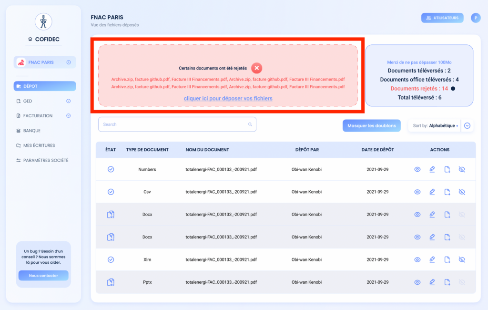Edit the second Docx row document

click(x=432, y=237)
